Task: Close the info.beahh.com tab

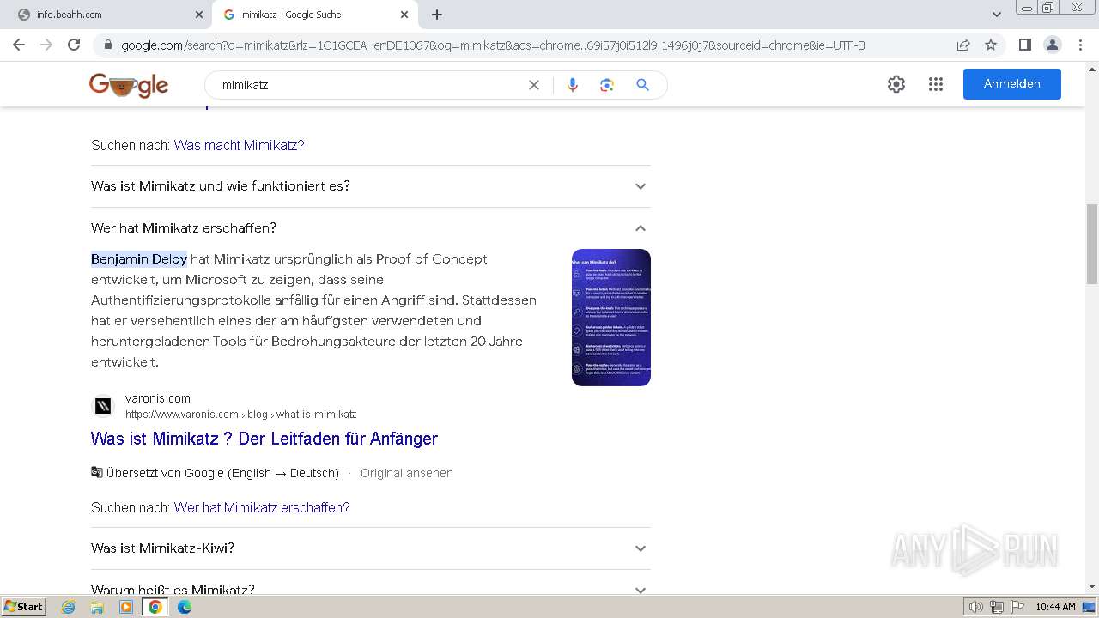Action: (x=199, y=15)
